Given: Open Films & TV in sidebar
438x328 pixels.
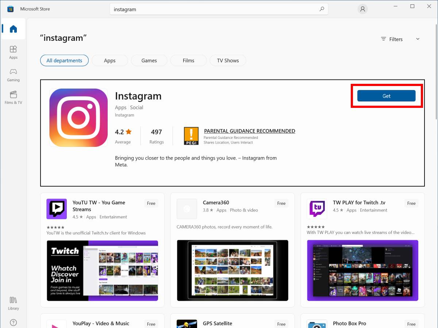Looking at the screenshot, I should (14, 97).
